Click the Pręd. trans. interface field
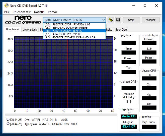165x136 pixels. coord(149,127)
